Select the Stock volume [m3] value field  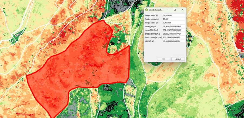pos(173,34)
